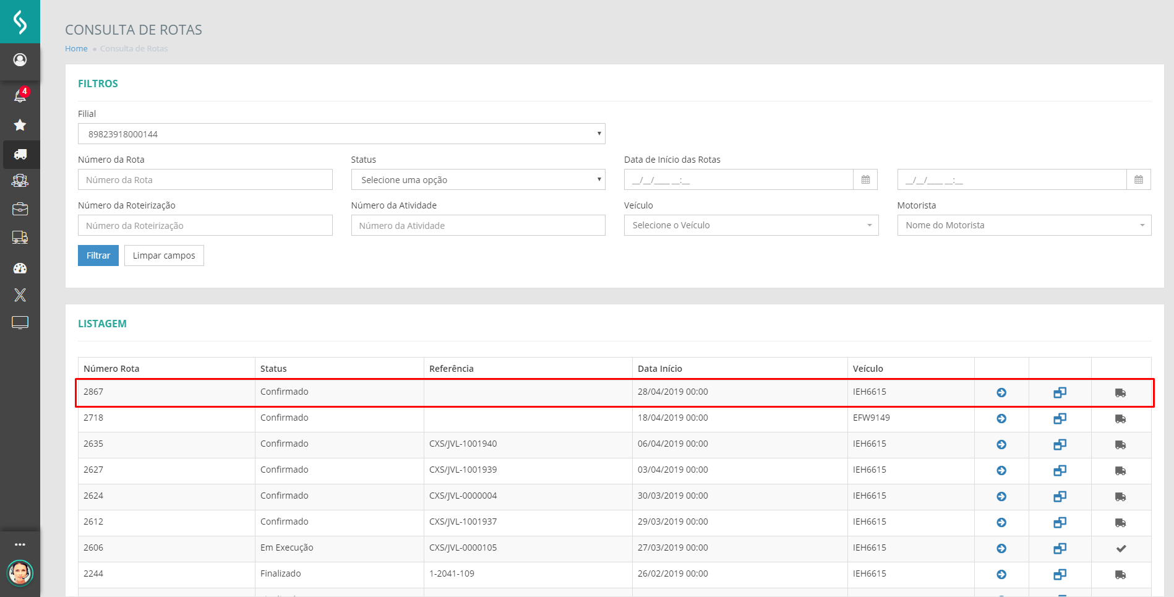
Task: Click the truck icon for route 2627
Action: coord(1121,471)
